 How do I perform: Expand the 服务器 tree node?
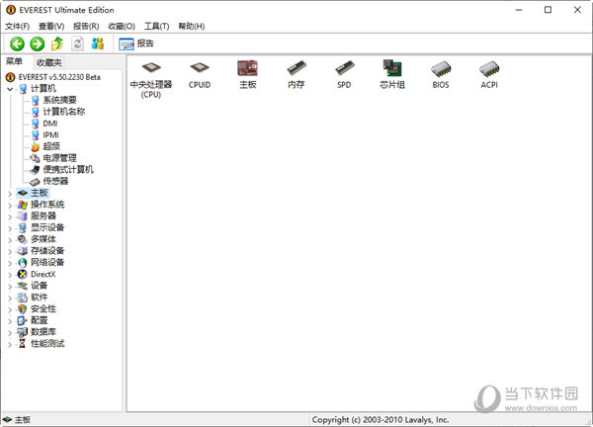[10, 216]
